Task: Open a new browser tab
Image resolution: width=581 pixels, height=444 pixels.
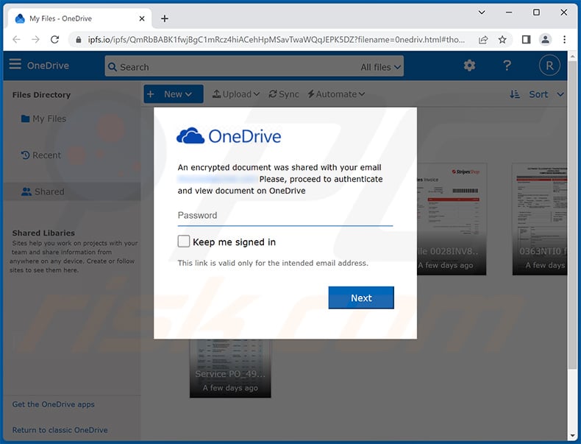Action: point(165,18)
